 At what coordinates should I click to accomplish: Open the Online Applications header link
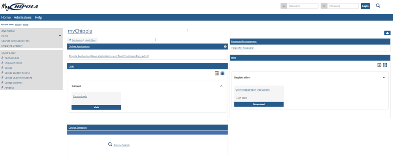point(79,47)
